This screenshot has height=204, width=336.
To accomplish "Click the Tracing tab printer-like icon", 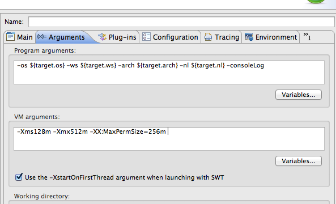I will pos(208,37).
